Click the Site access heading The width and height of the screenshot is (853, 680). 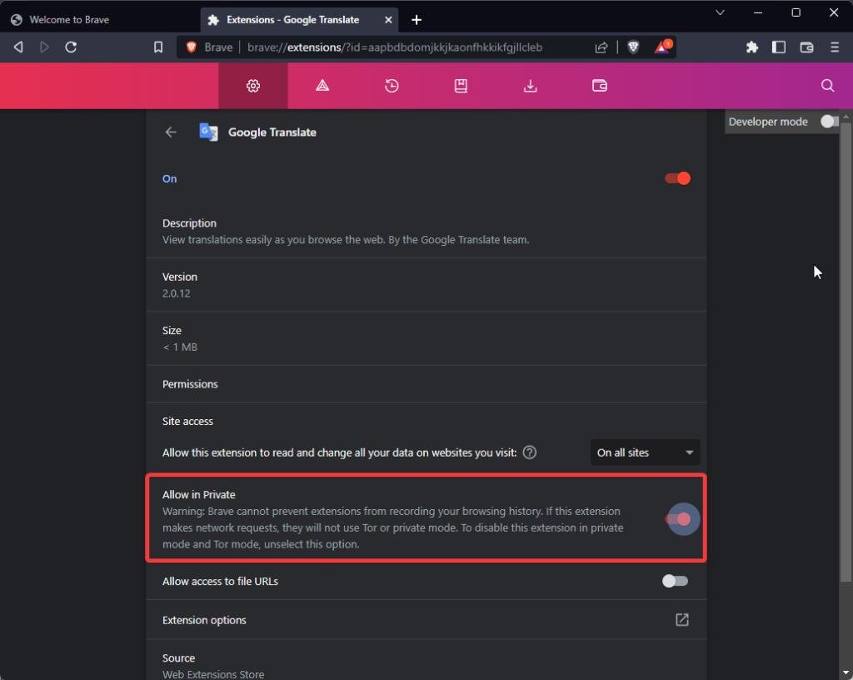(187, 421)
